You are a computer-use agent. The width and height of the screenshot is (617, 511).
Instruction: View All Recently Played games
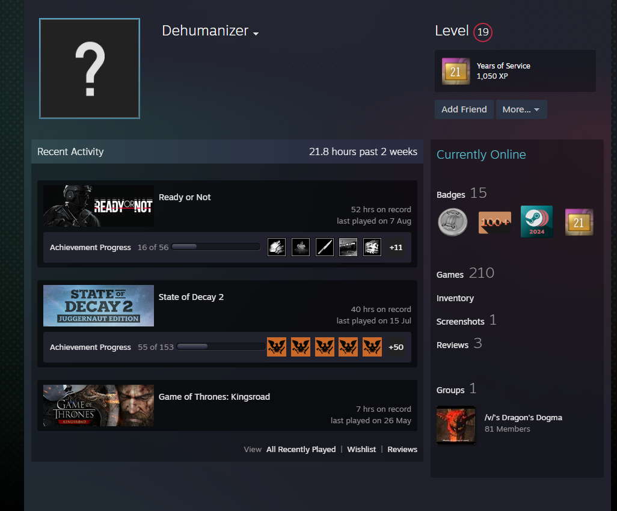click(301, 449)
